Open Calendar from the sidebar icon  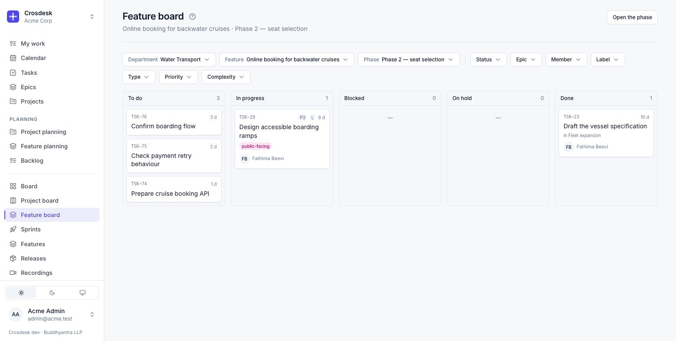(x=13, y=58)
